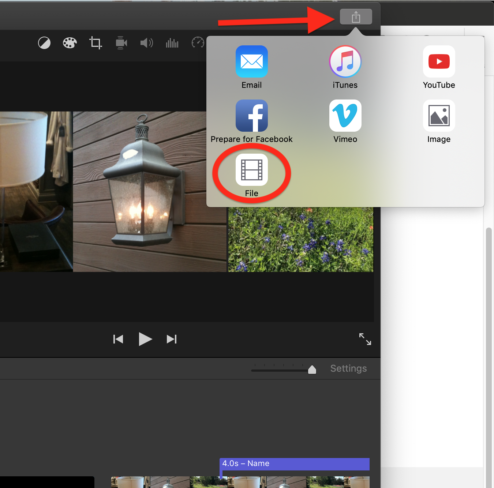Open the speed adjustment tool
This screenshot has height=488, width=494.
[x=198, y=42]
